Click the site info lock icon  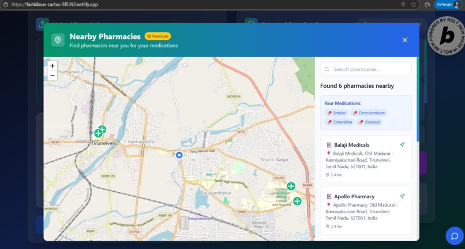click(x=6, y=5)
